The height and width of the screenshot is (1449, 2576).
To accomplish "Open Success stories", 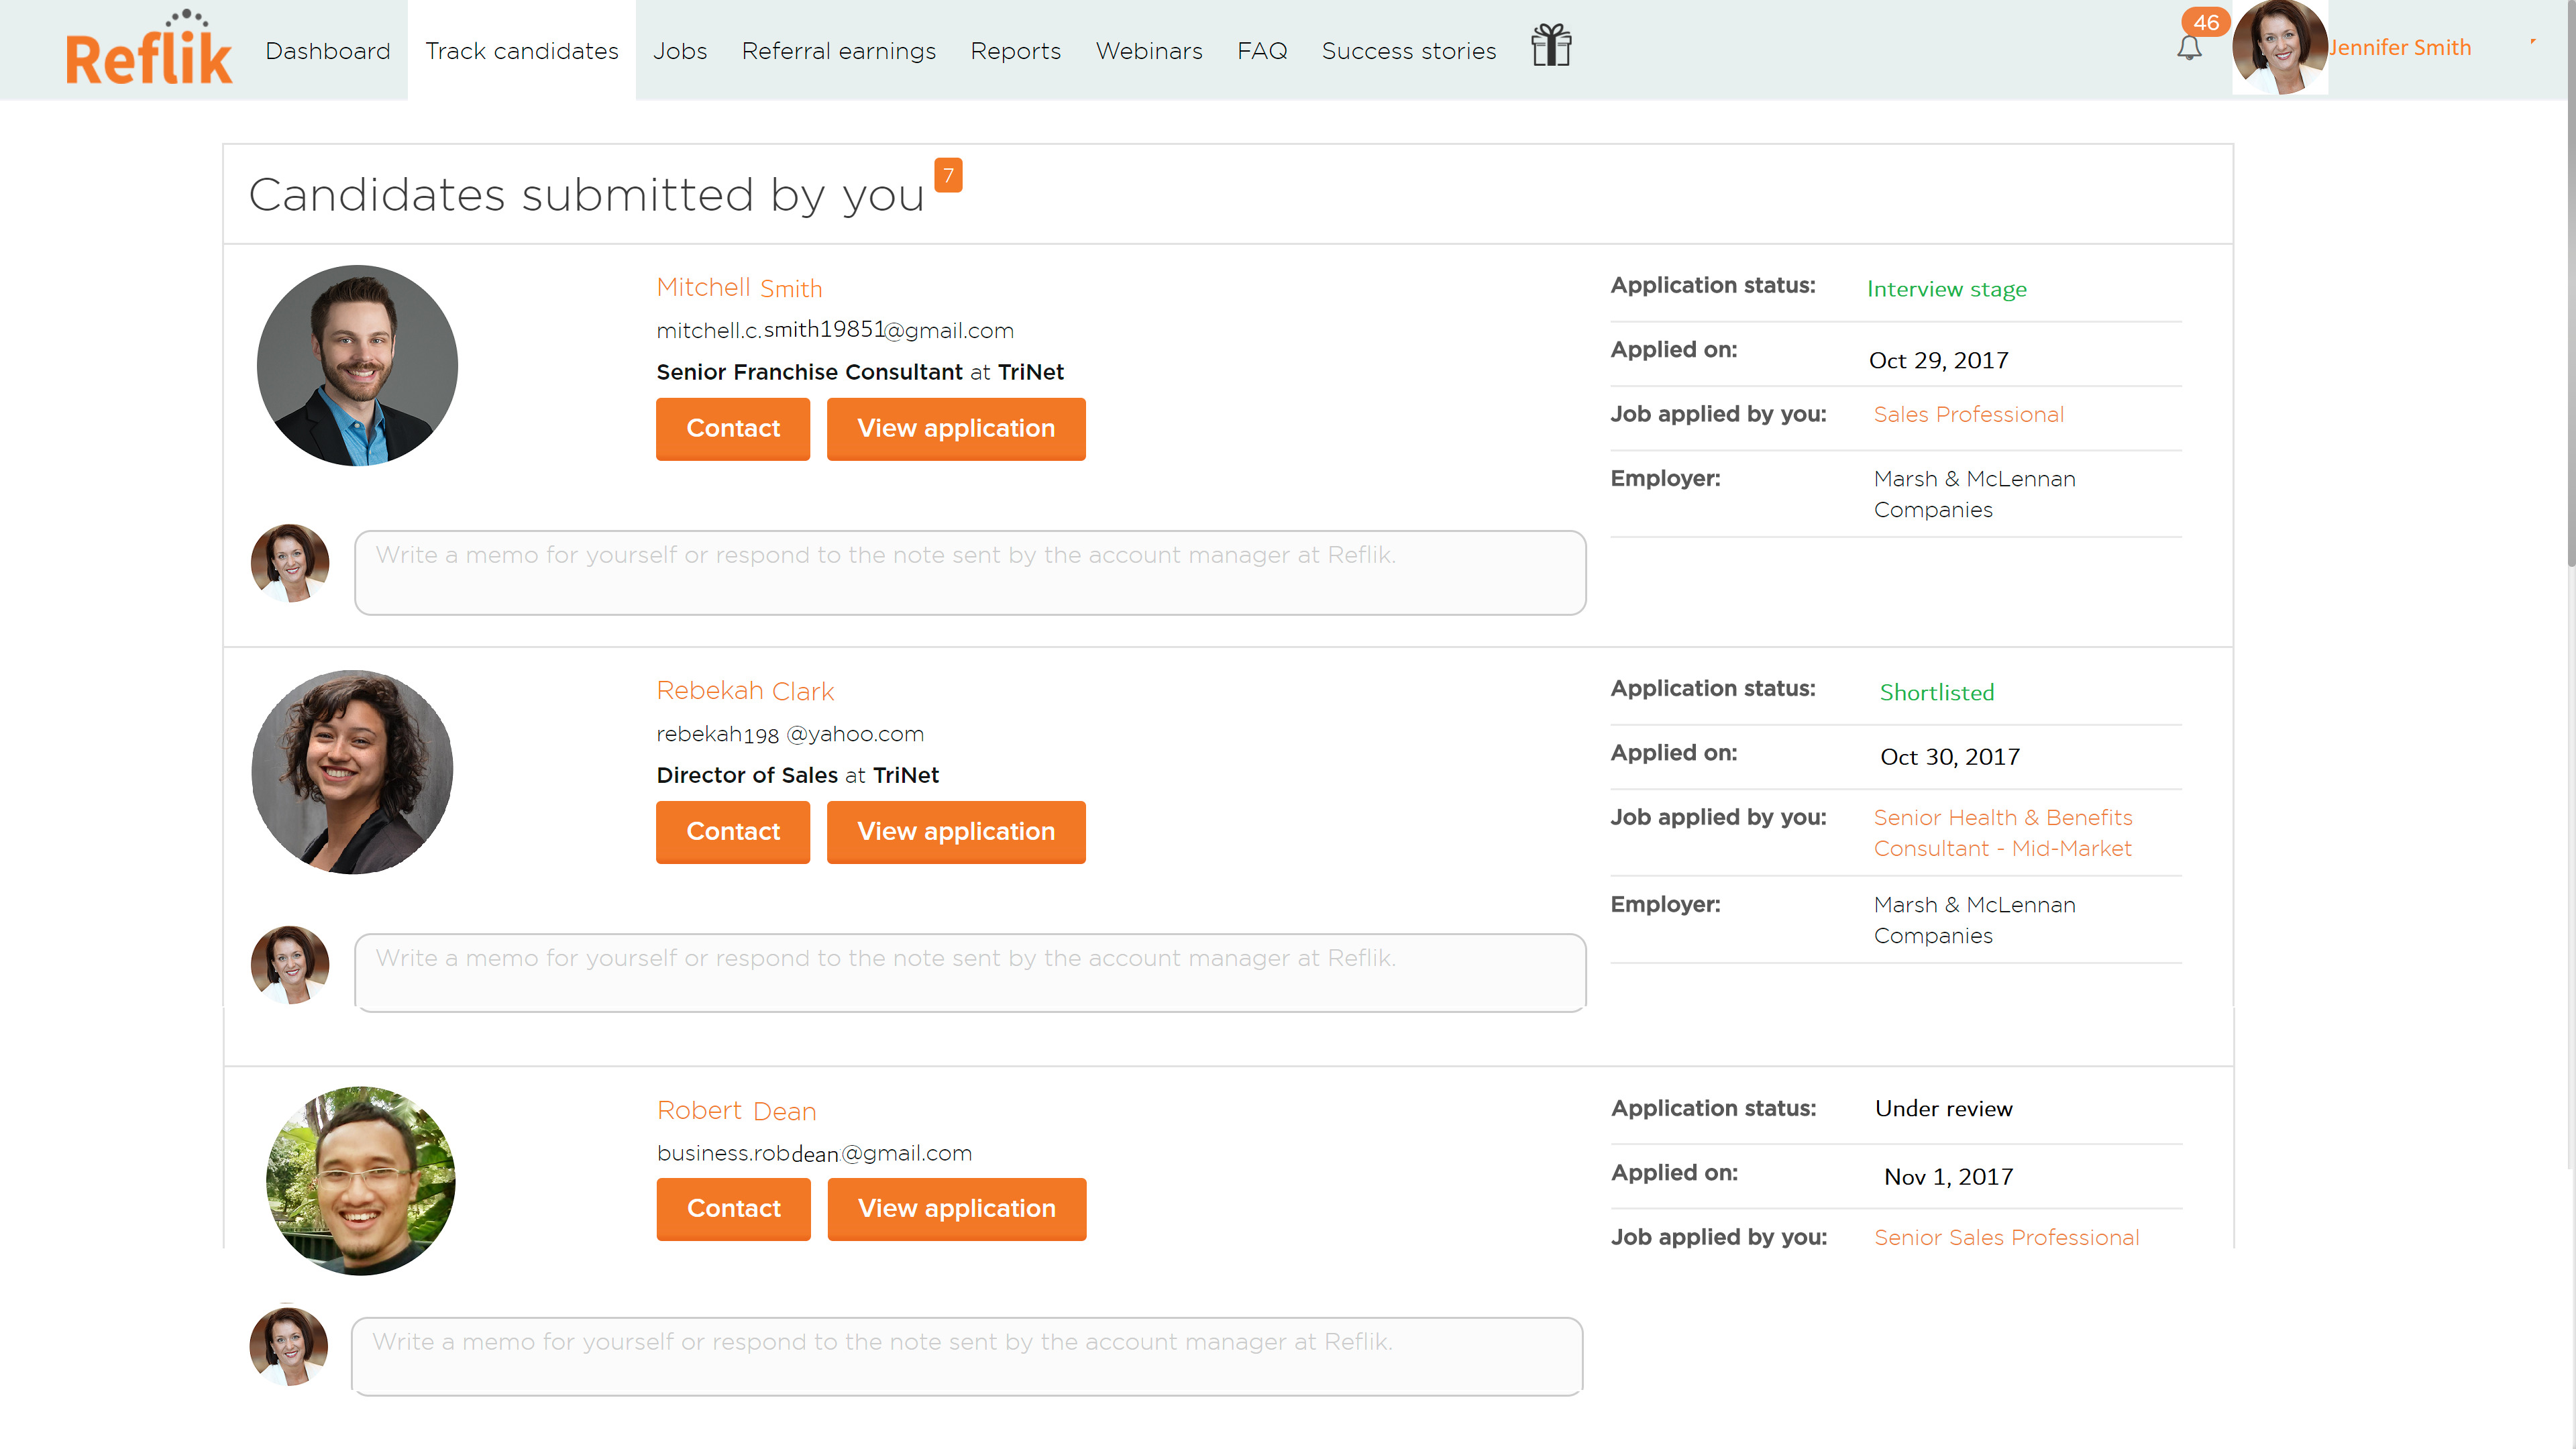I will coord(1409,51).
